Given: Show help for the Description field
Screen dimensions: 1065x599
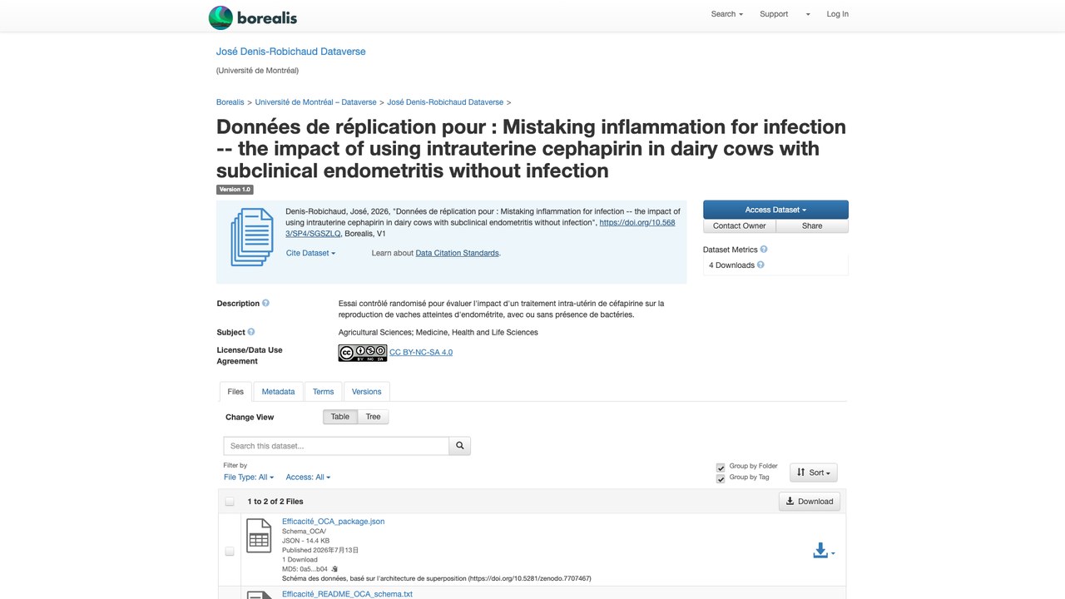Looking at the screenshot, I should tap(266, 304).
